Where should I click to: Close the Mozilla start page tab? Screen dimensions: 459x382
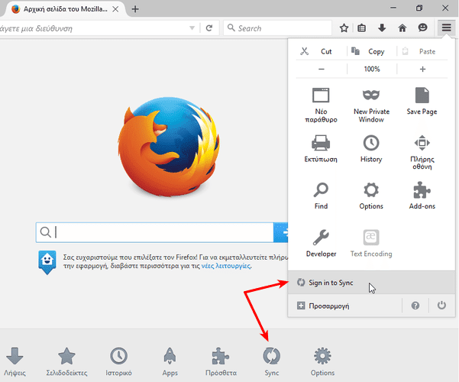pos(115,9)
